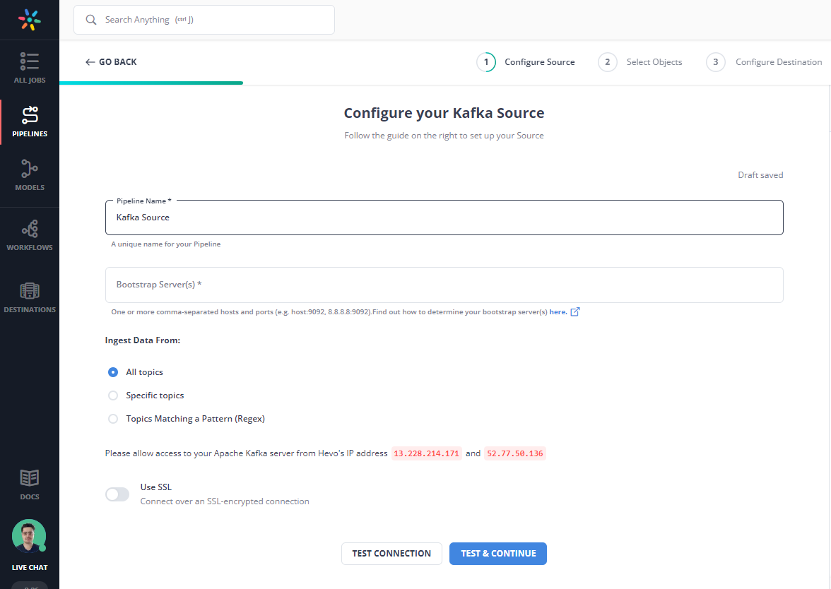Click the Configure your Kafka Source heading
This screenshot has width=831, height=589.
pyautogui.click(x=444, y=113)
